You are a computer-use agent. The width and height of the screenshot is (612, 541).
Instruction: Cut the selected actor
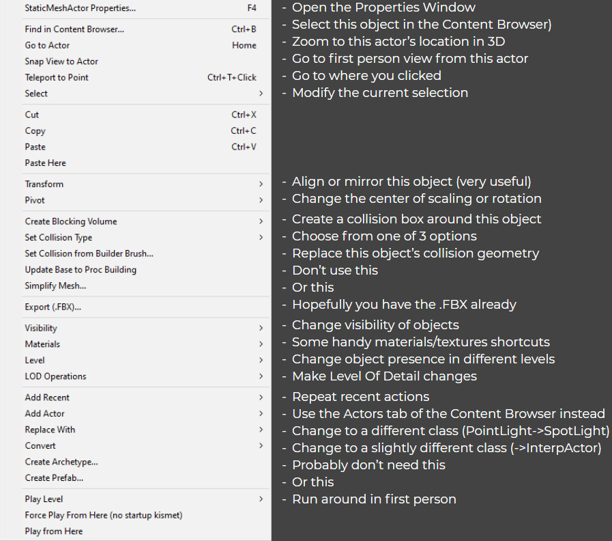pyautogui.click(x=31, y=115)
